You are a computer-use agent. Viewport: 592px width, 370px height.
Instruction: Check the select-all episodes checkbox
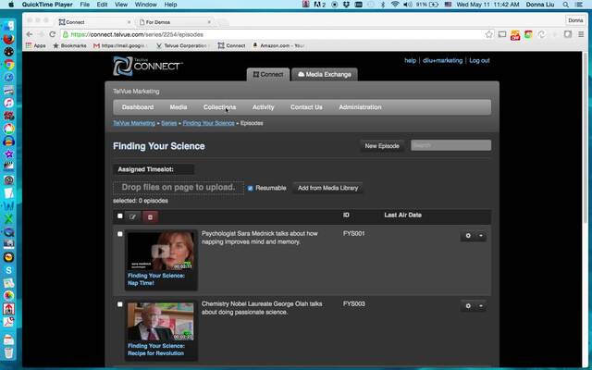pyautogui.click(x=119, y=216)
